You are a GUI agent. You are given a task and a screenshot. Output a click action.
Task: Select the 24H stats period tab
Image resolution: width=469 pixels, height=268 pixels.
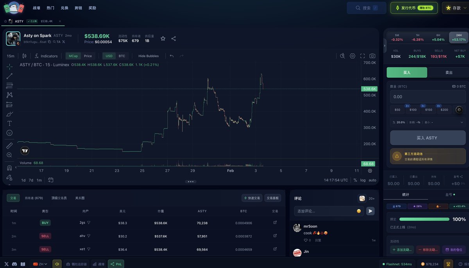pyautogui.click(x=459, y=37)
